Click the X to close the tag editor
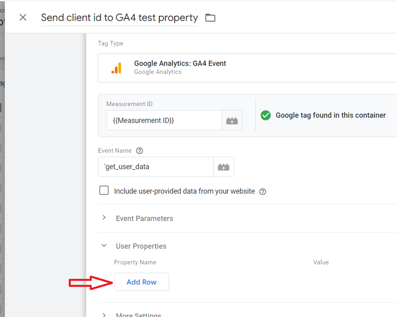Viewport: 397px width, 317px height. tap(22, 17)
